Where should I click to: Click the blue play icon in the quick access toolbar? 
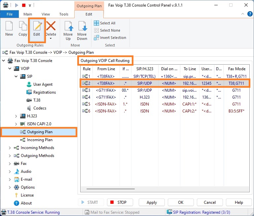point(17,5)
